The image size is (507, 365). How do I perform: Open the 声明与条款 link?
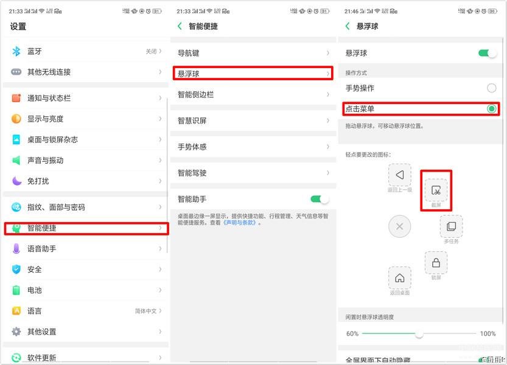tap(240, 223)
